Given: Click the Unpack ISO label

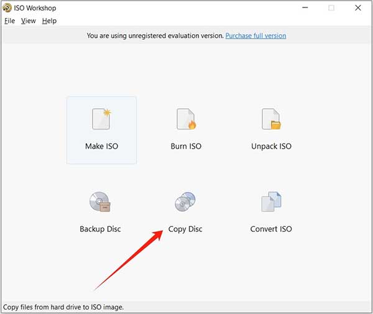Looking at the screenshot, I should 271,146.
